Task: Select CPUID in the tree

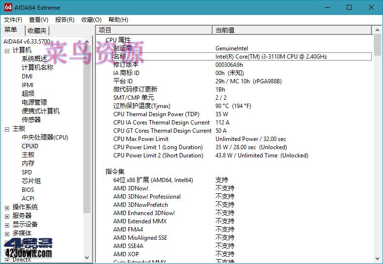Action: coord(30,146)
